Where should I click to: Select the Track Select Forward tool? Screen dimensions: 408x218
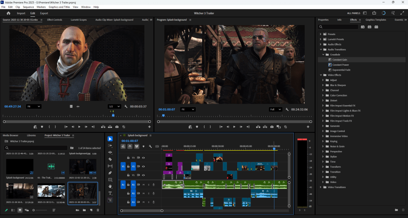(x=110, y=145)
